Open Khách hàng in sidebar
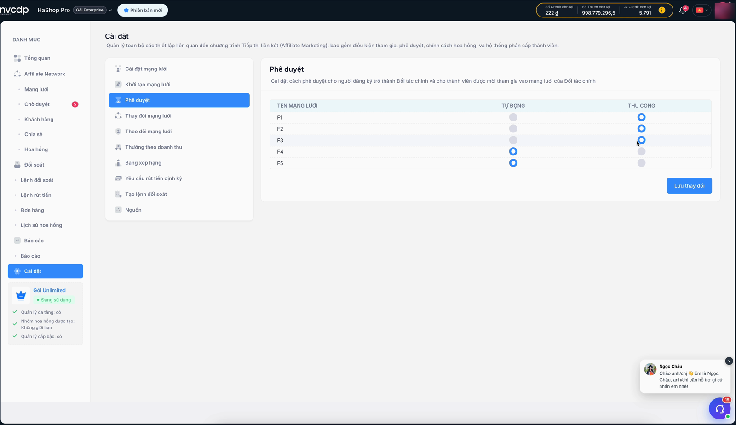This screenshot has width=736, height=425. tap(39, 120)
